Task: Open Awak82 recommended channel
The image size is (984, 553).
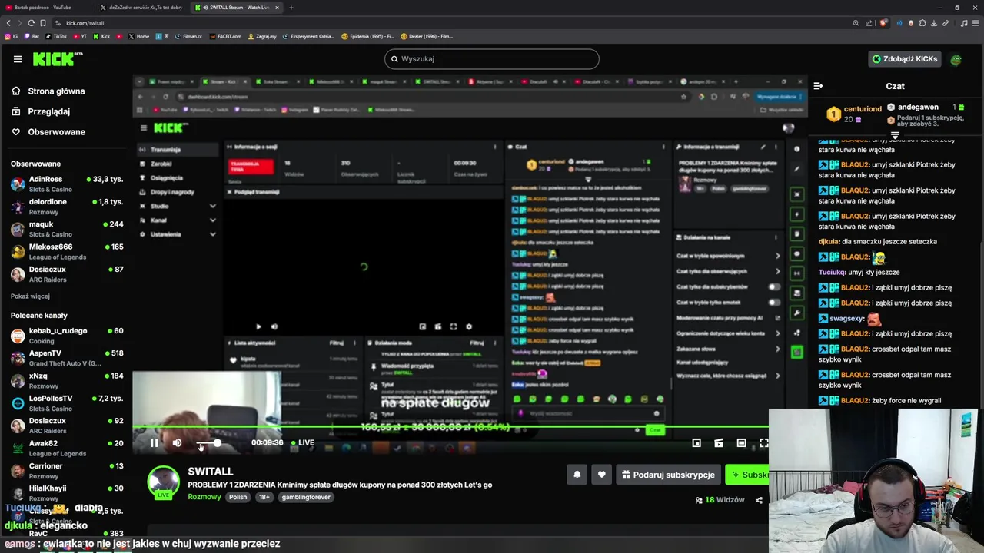Action: point(67,448)
